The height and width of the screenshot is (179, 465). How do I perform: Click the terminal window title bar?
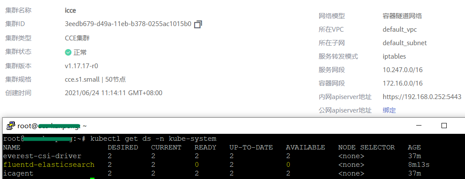(x=218, y=126)
